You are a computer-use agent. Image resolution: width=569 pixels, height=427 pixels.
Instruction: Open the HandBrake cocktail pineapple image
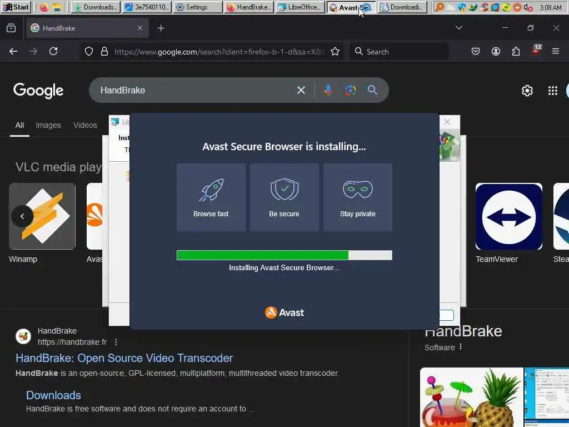coord(471,397)
